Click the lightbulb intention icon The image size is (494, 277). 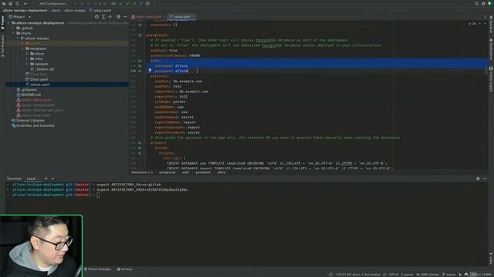click(x=150, y=71)
